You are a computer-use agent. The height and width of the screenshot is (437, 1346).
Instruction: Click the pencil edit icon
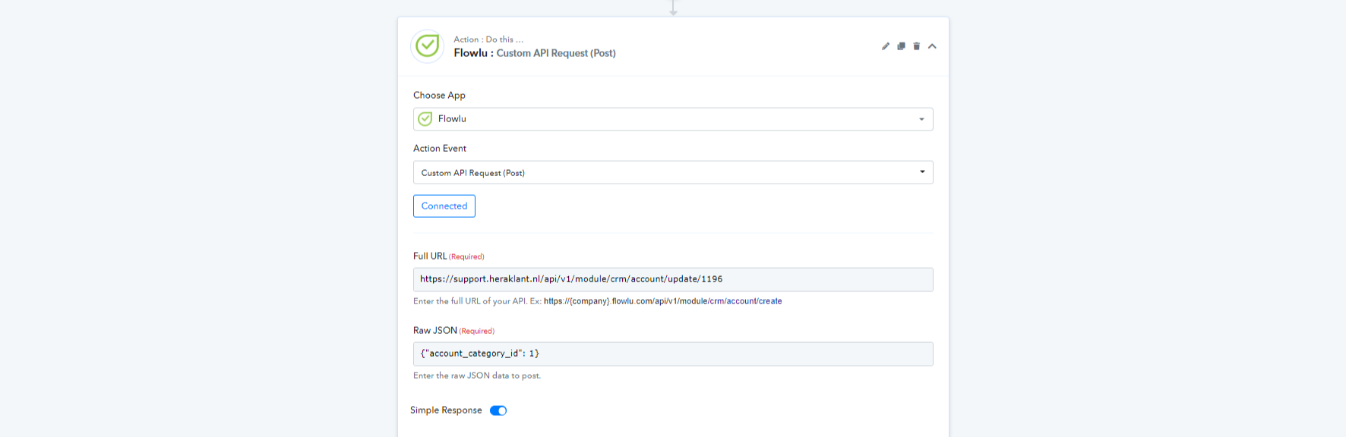[885, 46]
